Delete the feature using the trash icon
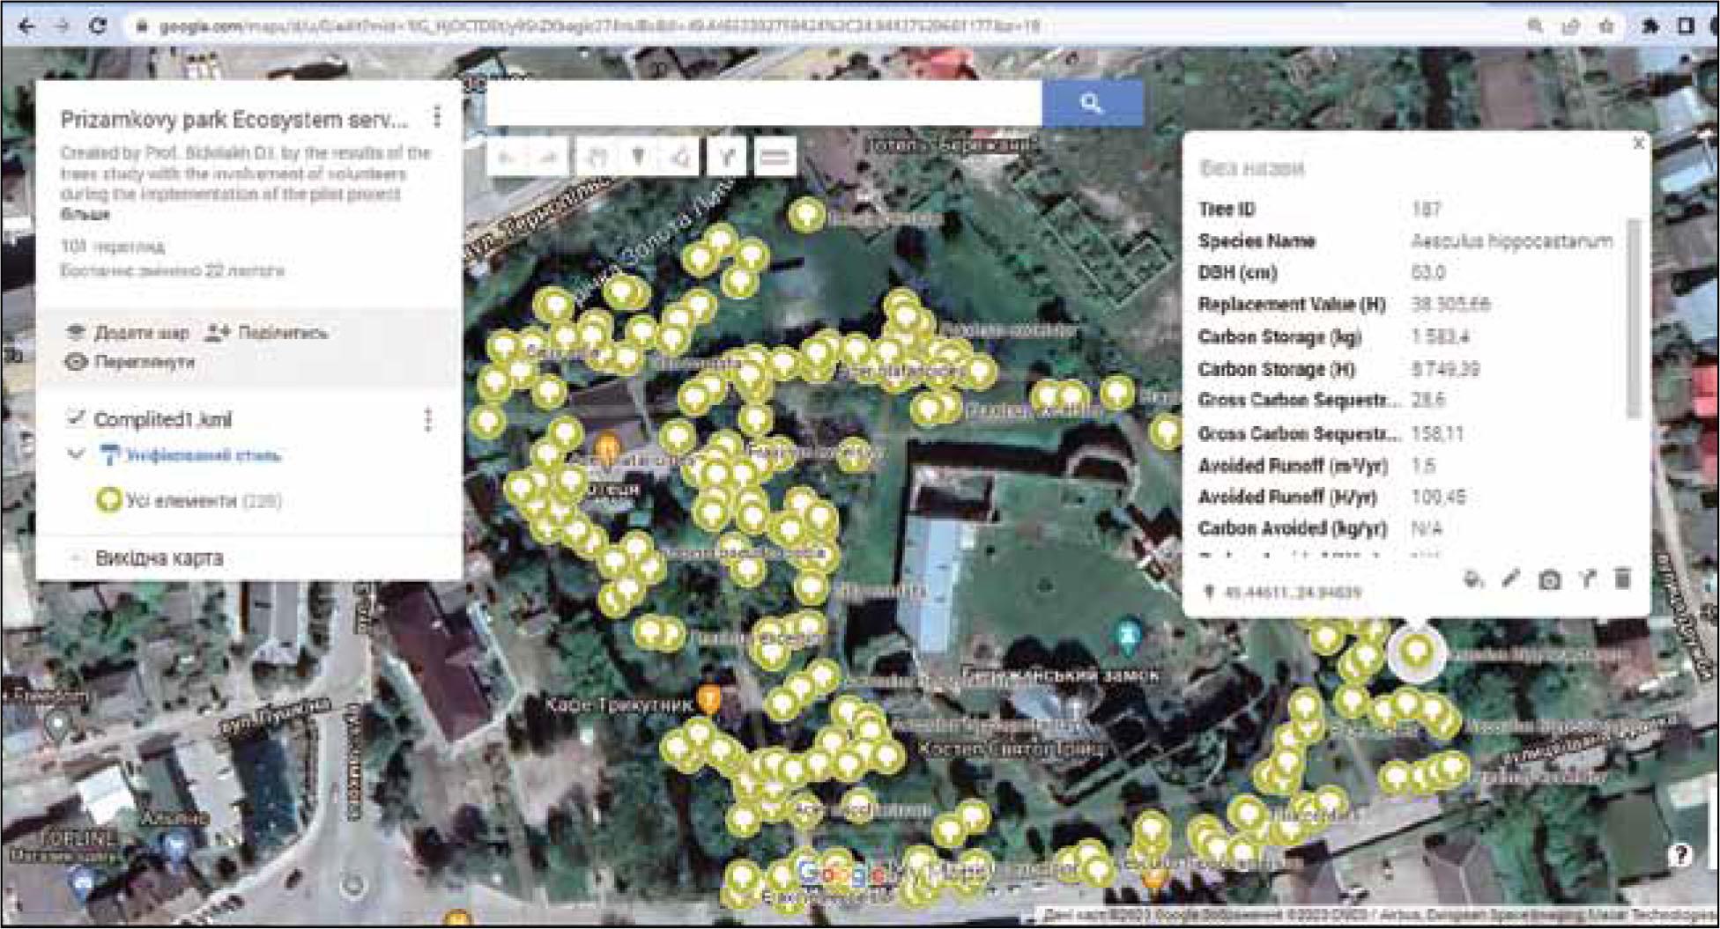This screenshot has height=929, width=1720. [1622, 579]
